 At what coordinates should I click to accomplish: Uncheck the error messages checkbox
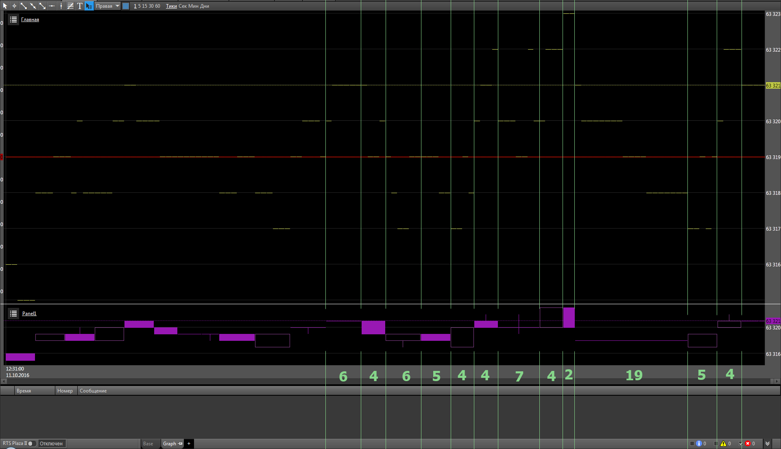pos(741,444)
